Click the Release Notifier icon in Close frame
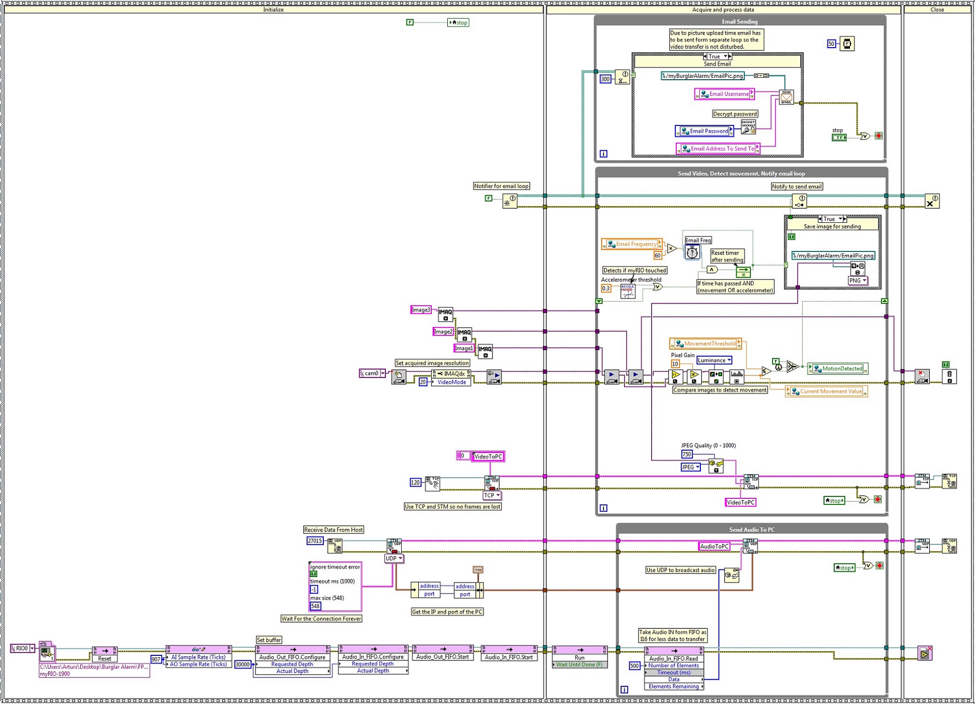 click(932, 201)
